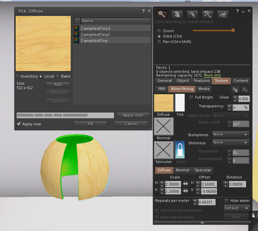
Task: Enable the Full Bright checkbox
Action: 191,98
